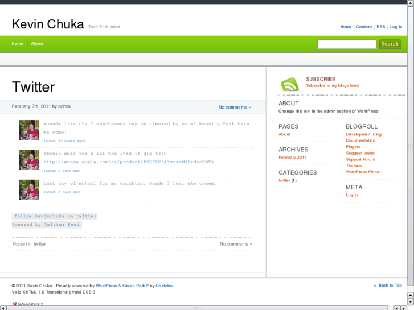
Task: Click the SUBSCRIBE heading link
Action: 321,79
